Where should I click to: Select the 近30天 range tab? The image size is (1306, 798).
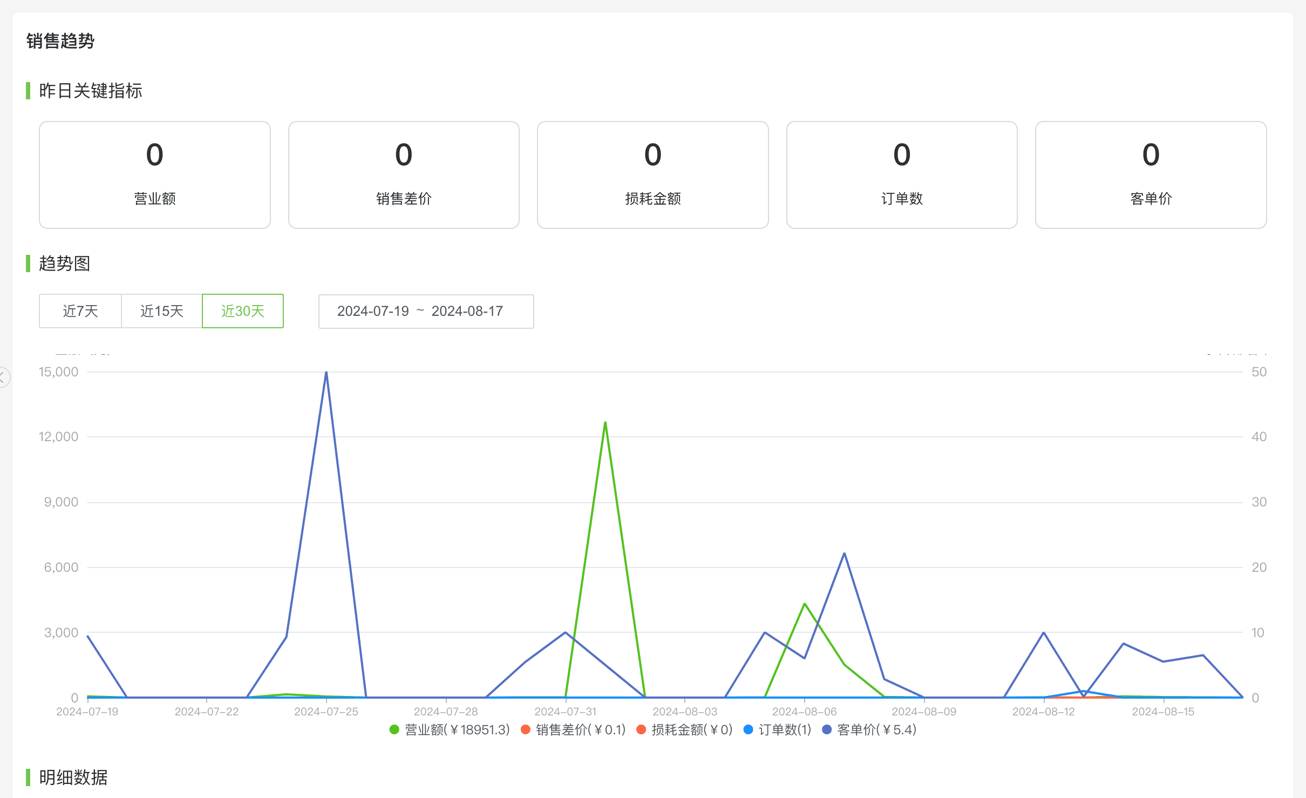point(243,311)
